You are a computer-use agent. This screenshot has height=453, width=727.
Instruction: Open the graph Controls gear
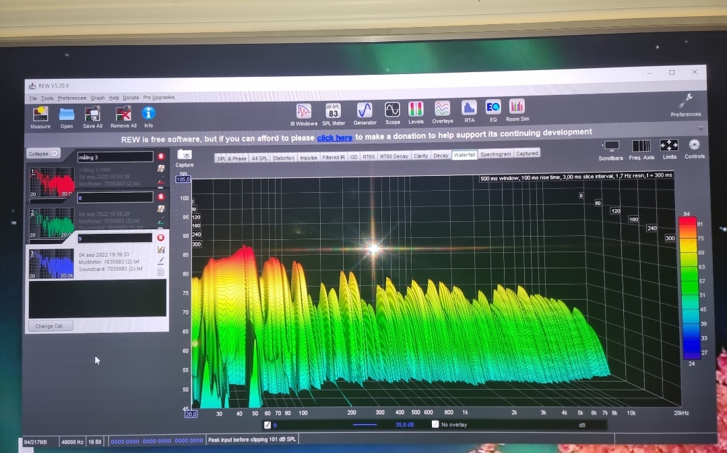tap(694, 145)
